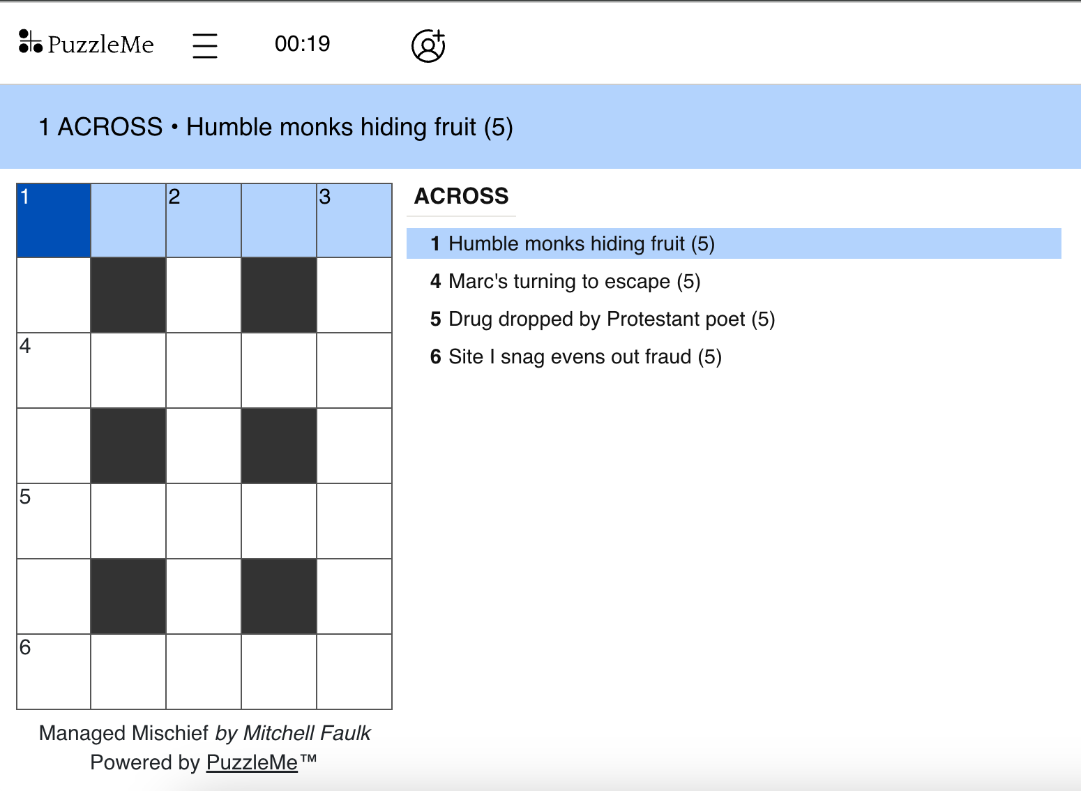The height and width of the screenshot is (791, 1081).
Task: Click the ACROSS clue list heading
Action: (462, 196)
